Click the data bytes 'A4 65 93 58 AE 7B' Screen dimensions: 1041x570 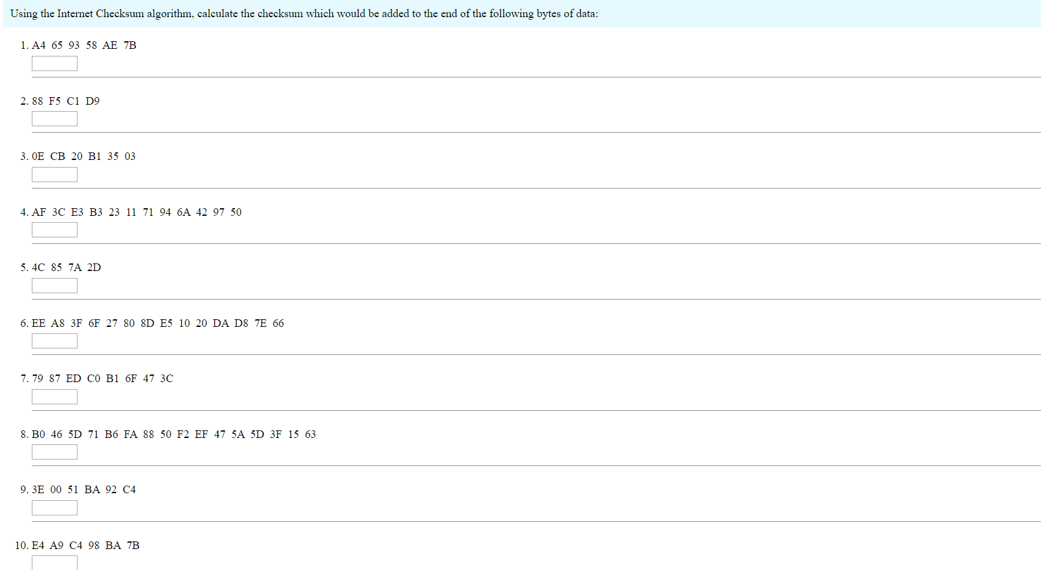84,45
